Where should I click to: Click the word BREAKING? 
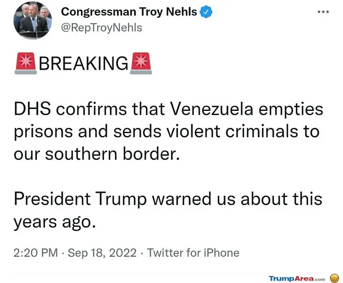tap(83, 64)
